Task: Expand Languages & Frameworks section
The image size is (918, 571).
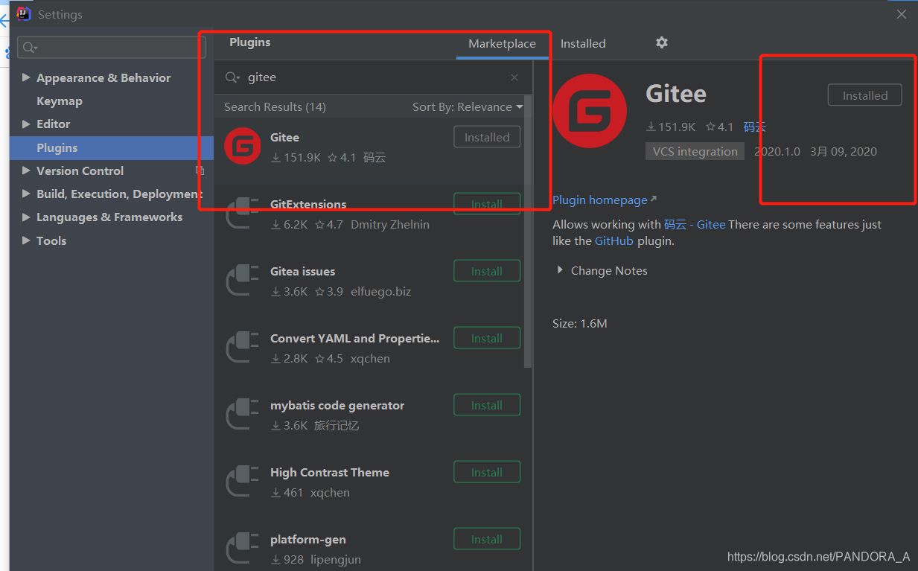Action: 27,217
